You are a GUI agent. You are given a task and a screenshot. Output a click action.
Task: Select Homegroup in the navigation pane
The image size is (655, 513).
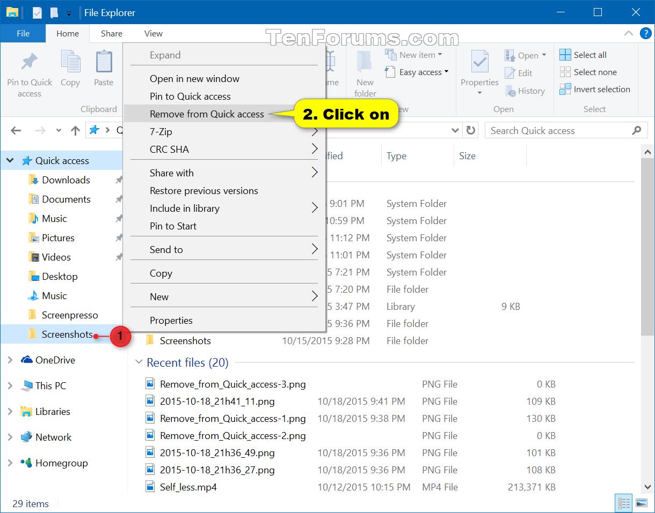point(54,463)
